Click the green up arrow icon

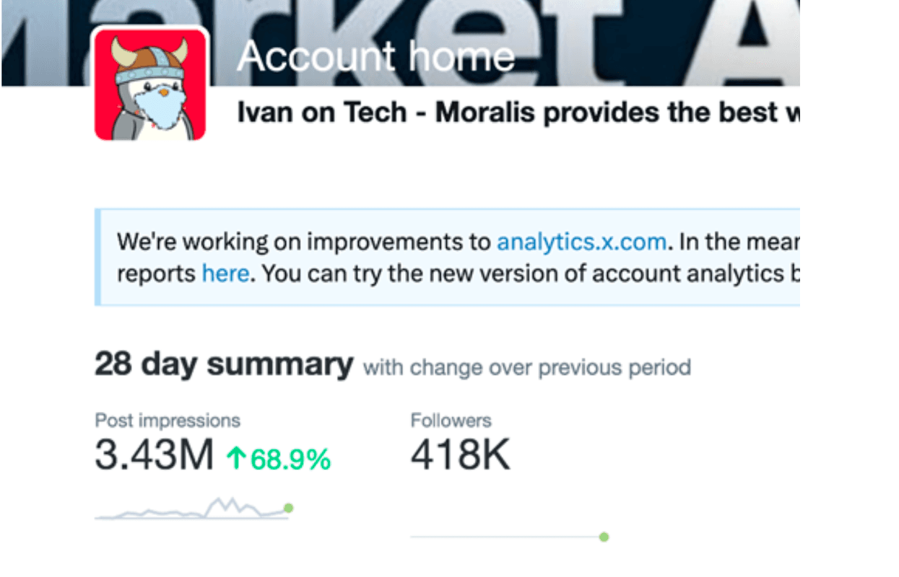coord(235,459)
